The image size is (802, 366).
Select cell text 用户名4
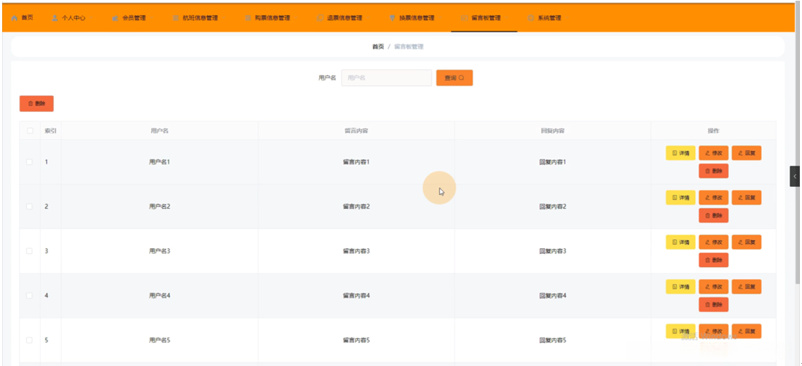point(160,295)
